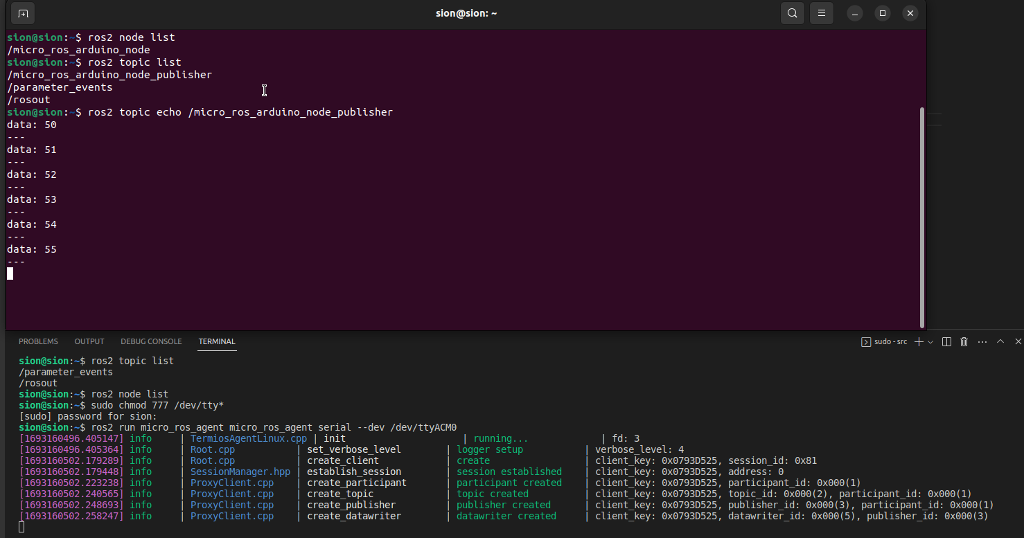Click the GNOME Terminal block cursor below 'data: 55'
Image resolution: width=1024 pixels, height=538 pixels.
pos(10,274)
